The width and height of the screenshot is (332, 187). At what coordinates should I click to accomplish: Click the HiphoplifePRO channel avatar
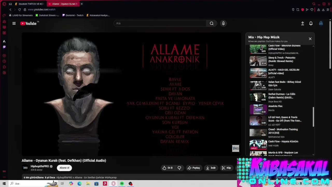tap(25, 168)
